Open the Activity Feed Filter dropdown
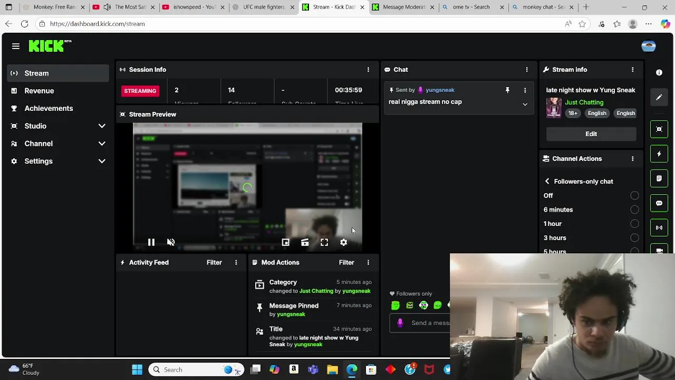675x380 pixels. tap(214, 262)
